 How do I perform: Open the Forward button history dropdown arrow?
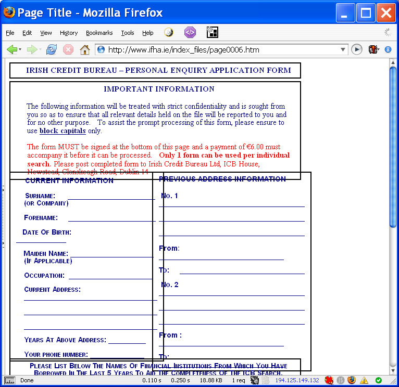[x=40, y=49]
